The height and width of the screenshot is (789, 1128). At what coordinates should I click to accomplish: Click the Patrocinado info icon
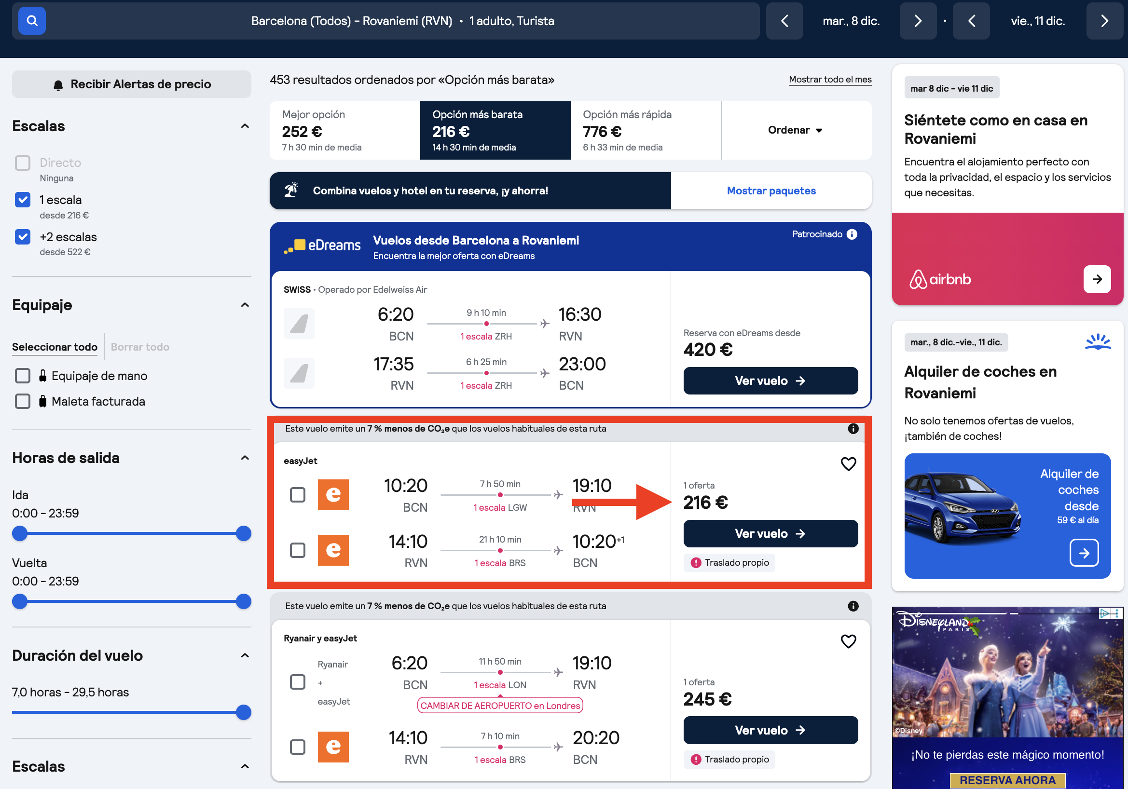pyautogui.click(x=852, y=234)
